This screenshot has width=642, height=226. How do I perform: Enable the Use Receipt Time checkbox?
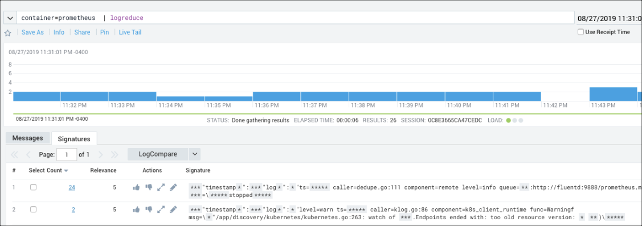(x=580, y=32)
